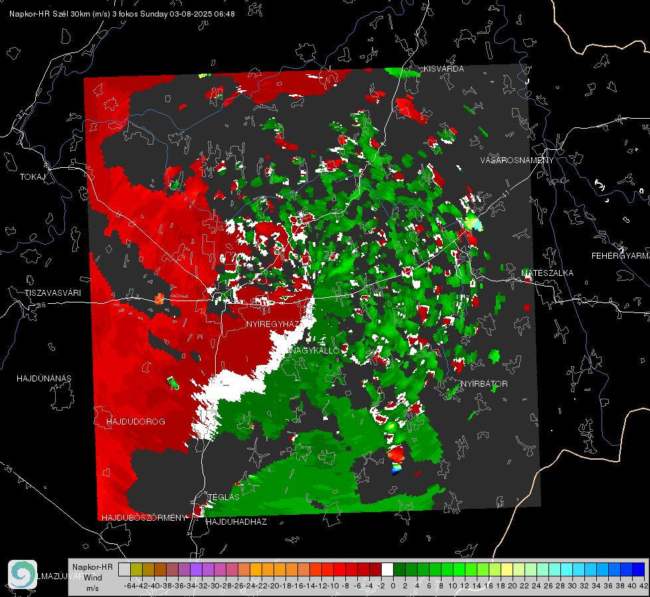This screenshot has width=650, height=597.
Task: Click the TÉGLÁS town label
Action: [224, 497]
